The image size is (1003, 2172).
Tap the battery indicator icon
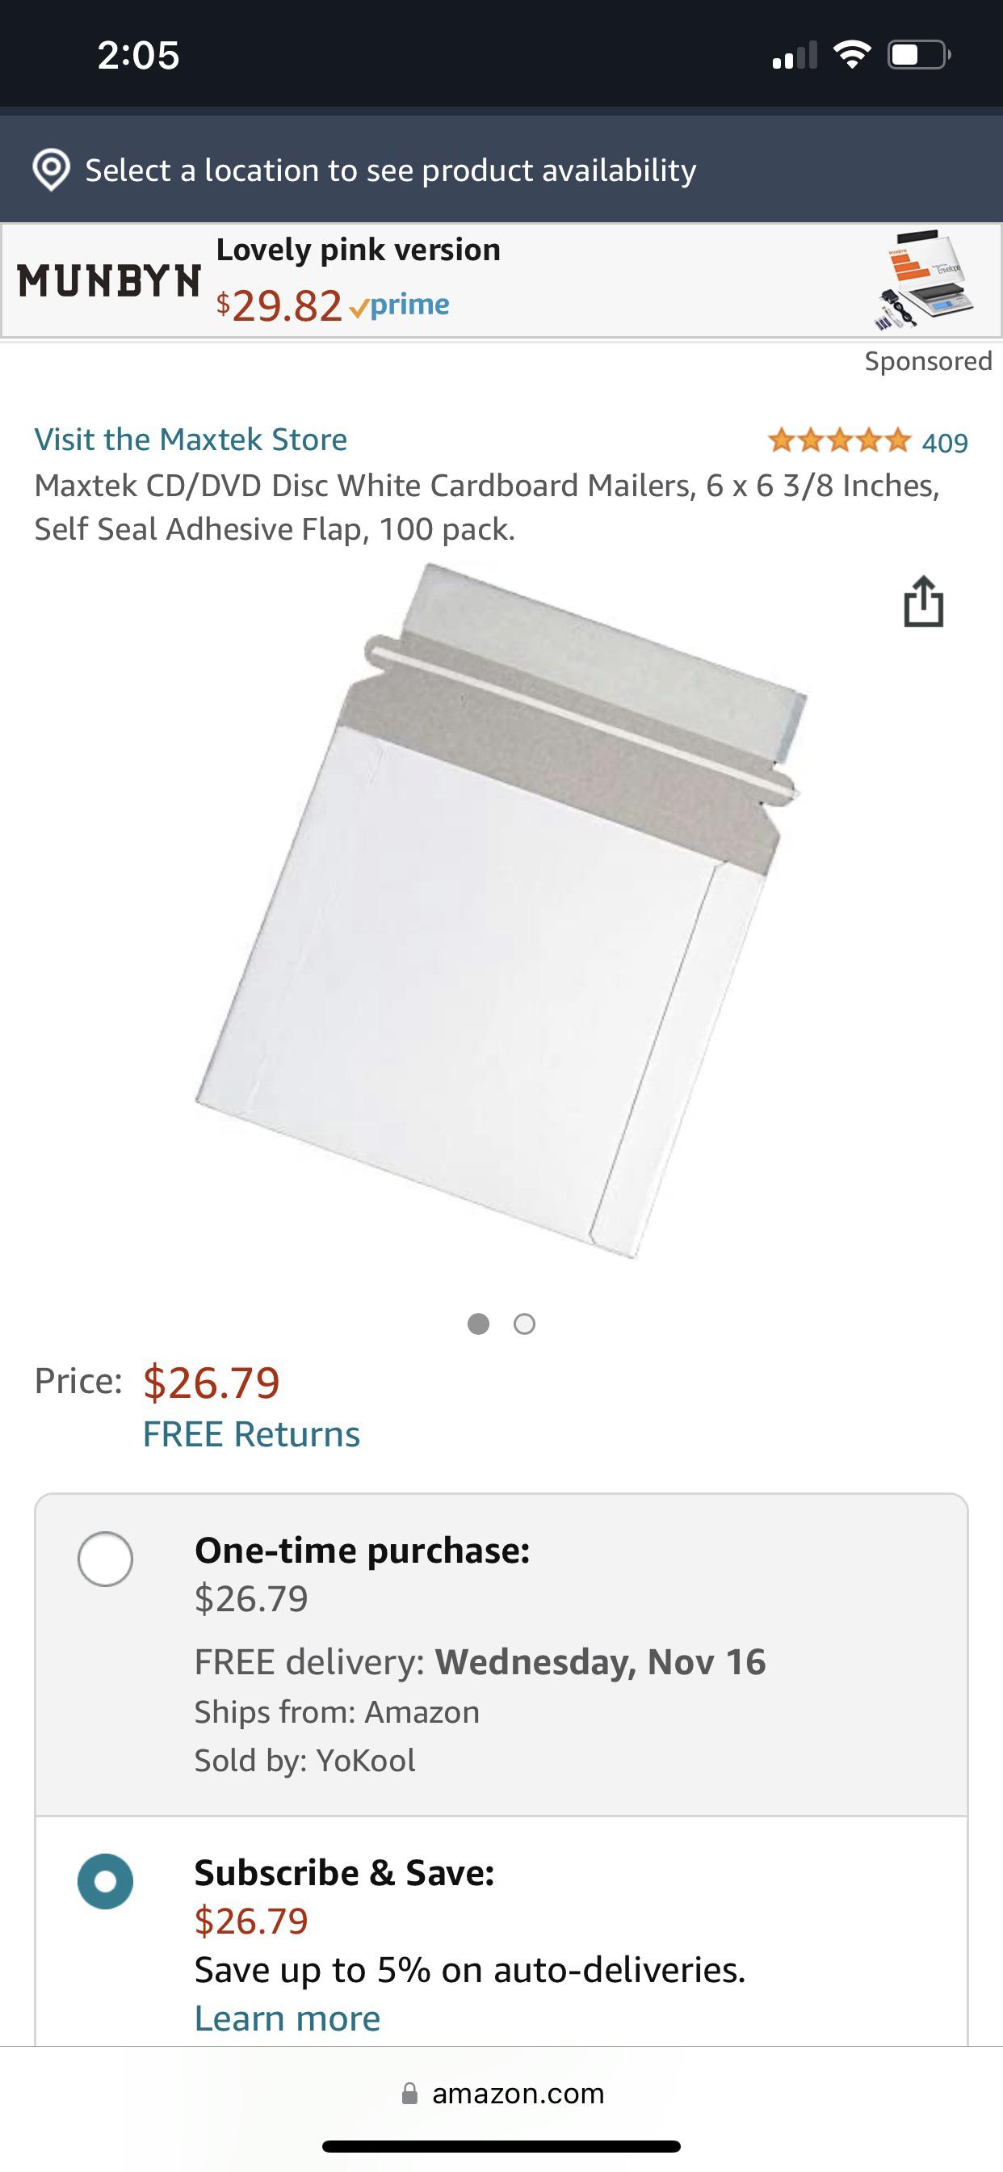click(918, 55)
